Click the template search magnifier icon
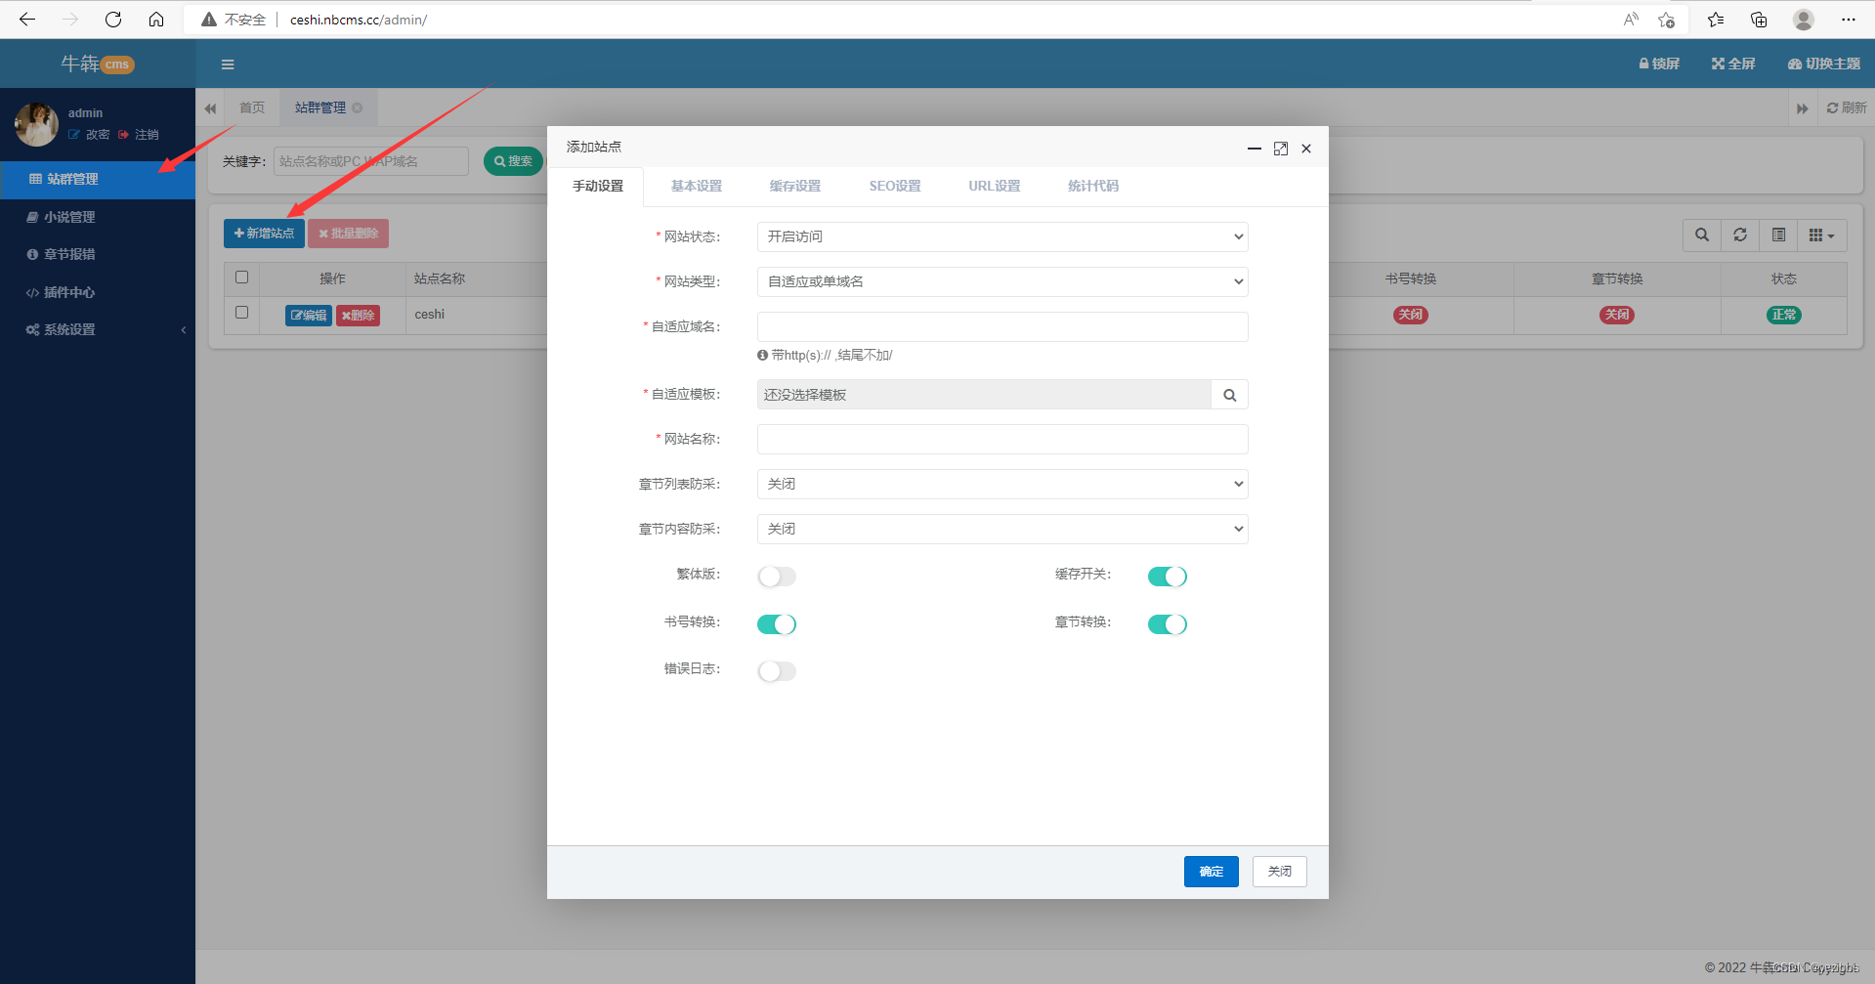This screenshot has width=1875, height=984. click(1229, 395)
